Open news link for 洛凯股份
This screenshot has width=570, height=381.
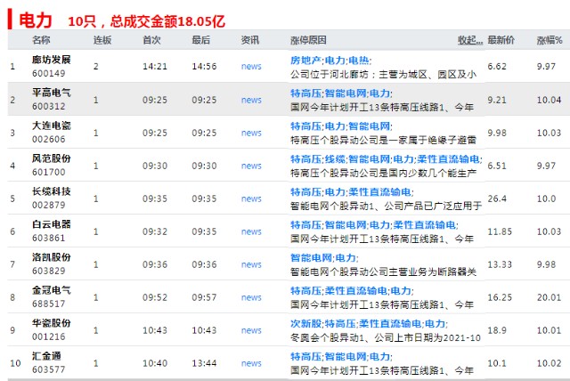(x=251, y=264)
